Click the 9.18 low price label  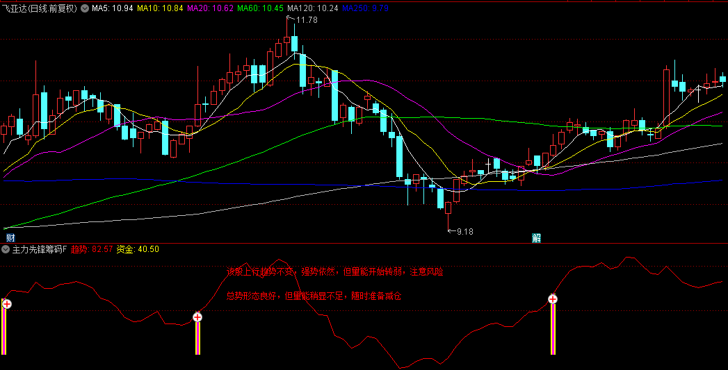[464, 231]
